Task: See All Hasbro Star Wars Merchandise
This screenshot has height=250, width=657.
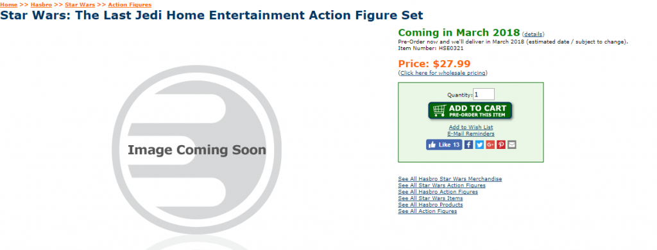Action: click(x=450, y=179)
